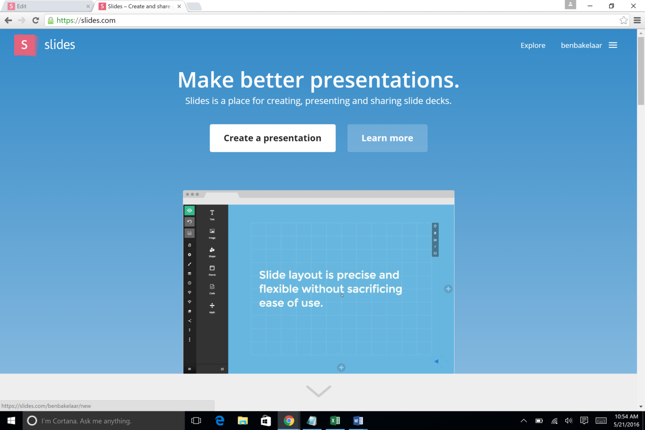
Task: Open Excel from the taskbar
Action: coord(335,420)
